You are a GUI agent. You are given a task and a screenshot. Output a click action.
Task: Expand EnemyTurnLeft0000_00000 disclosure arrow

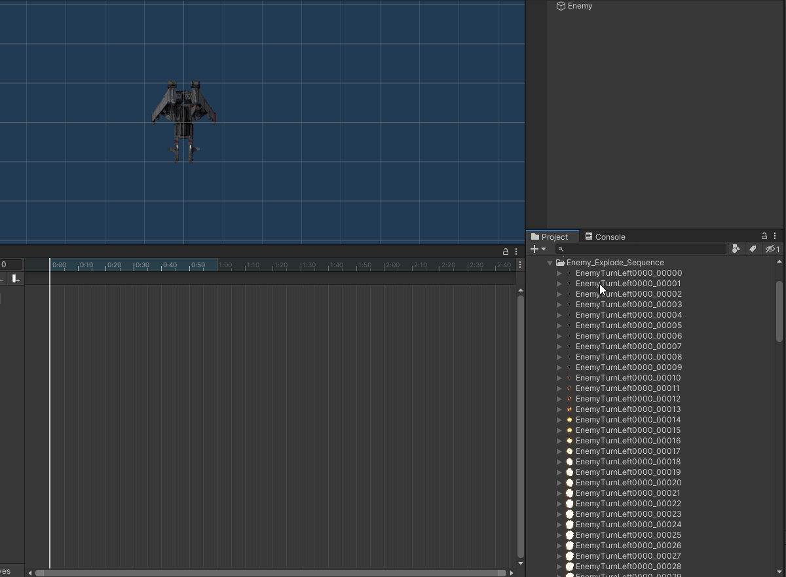click(x=560, y=273)
